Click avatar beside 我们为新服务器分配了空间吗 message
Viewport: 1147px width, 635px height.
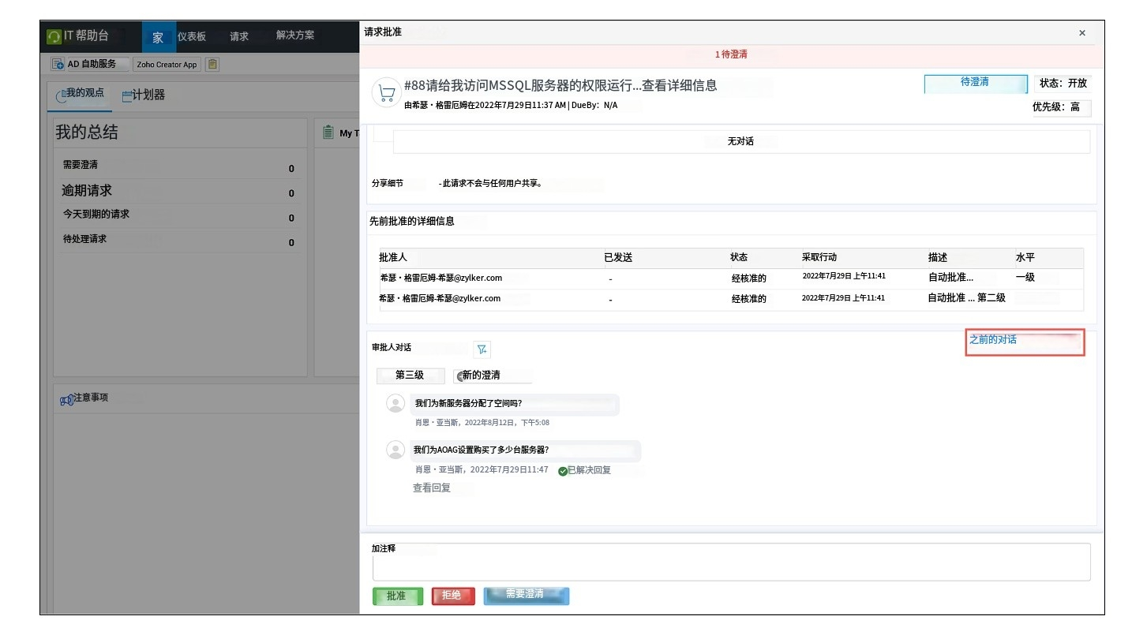tap(395, 404)
